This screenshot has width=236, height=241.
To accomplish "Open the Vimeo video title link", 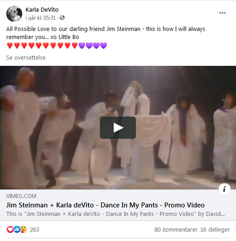I will 105,205.
